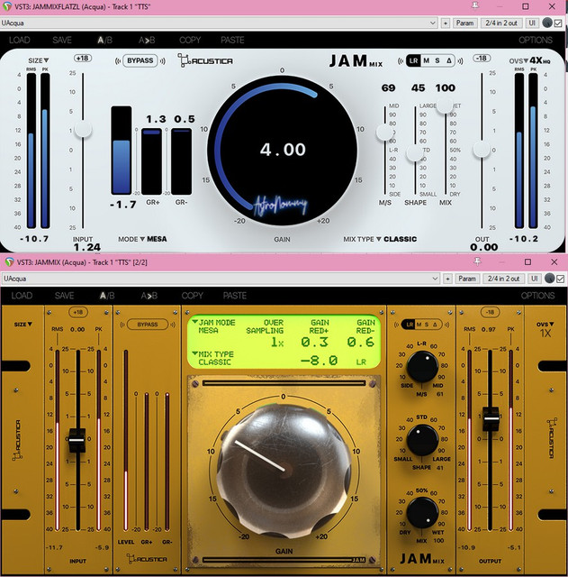The image size is (568, 577).
Task: Open the OVS 4X oversampling dropdown
Action: 529,60
